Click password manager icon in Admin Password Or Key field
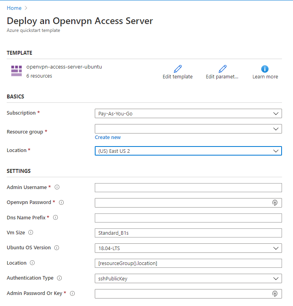293x306 pixels. coord(275,294)
